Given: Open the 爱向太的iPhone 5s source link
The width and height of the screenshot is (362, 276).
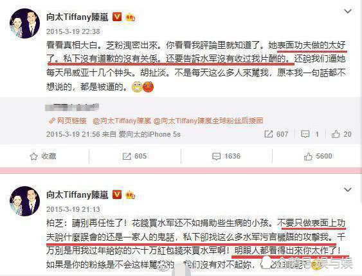Looking at the screenshot, I should 149,134.
